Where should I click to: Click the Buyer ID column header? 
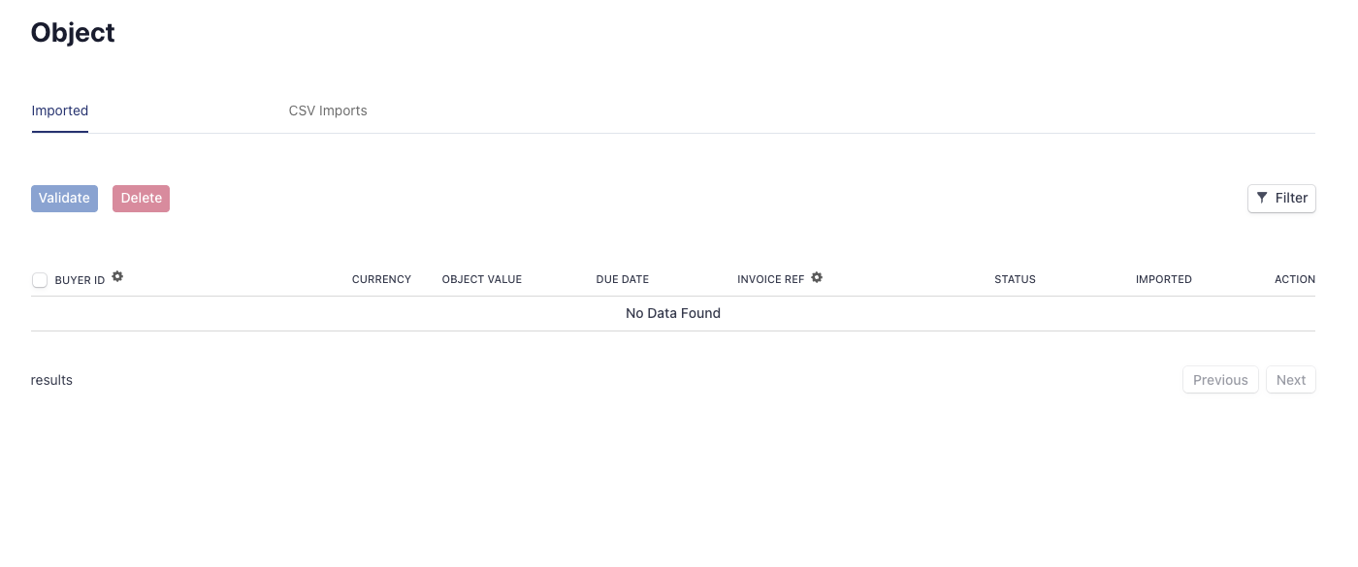(x=80, y=280)
